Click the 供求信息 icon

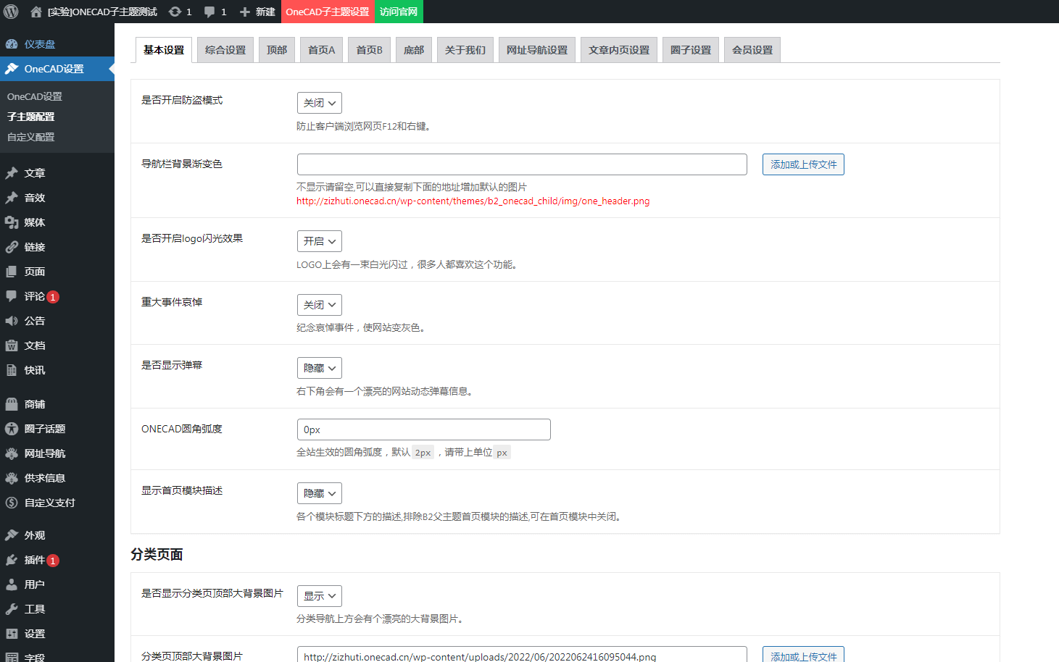12,478
